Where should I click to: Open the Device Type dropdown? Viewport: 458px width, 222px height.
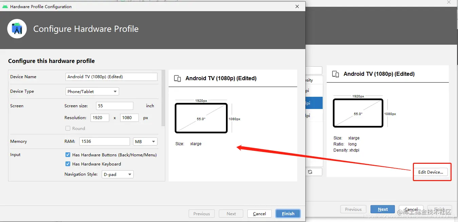tap(92, 91)
